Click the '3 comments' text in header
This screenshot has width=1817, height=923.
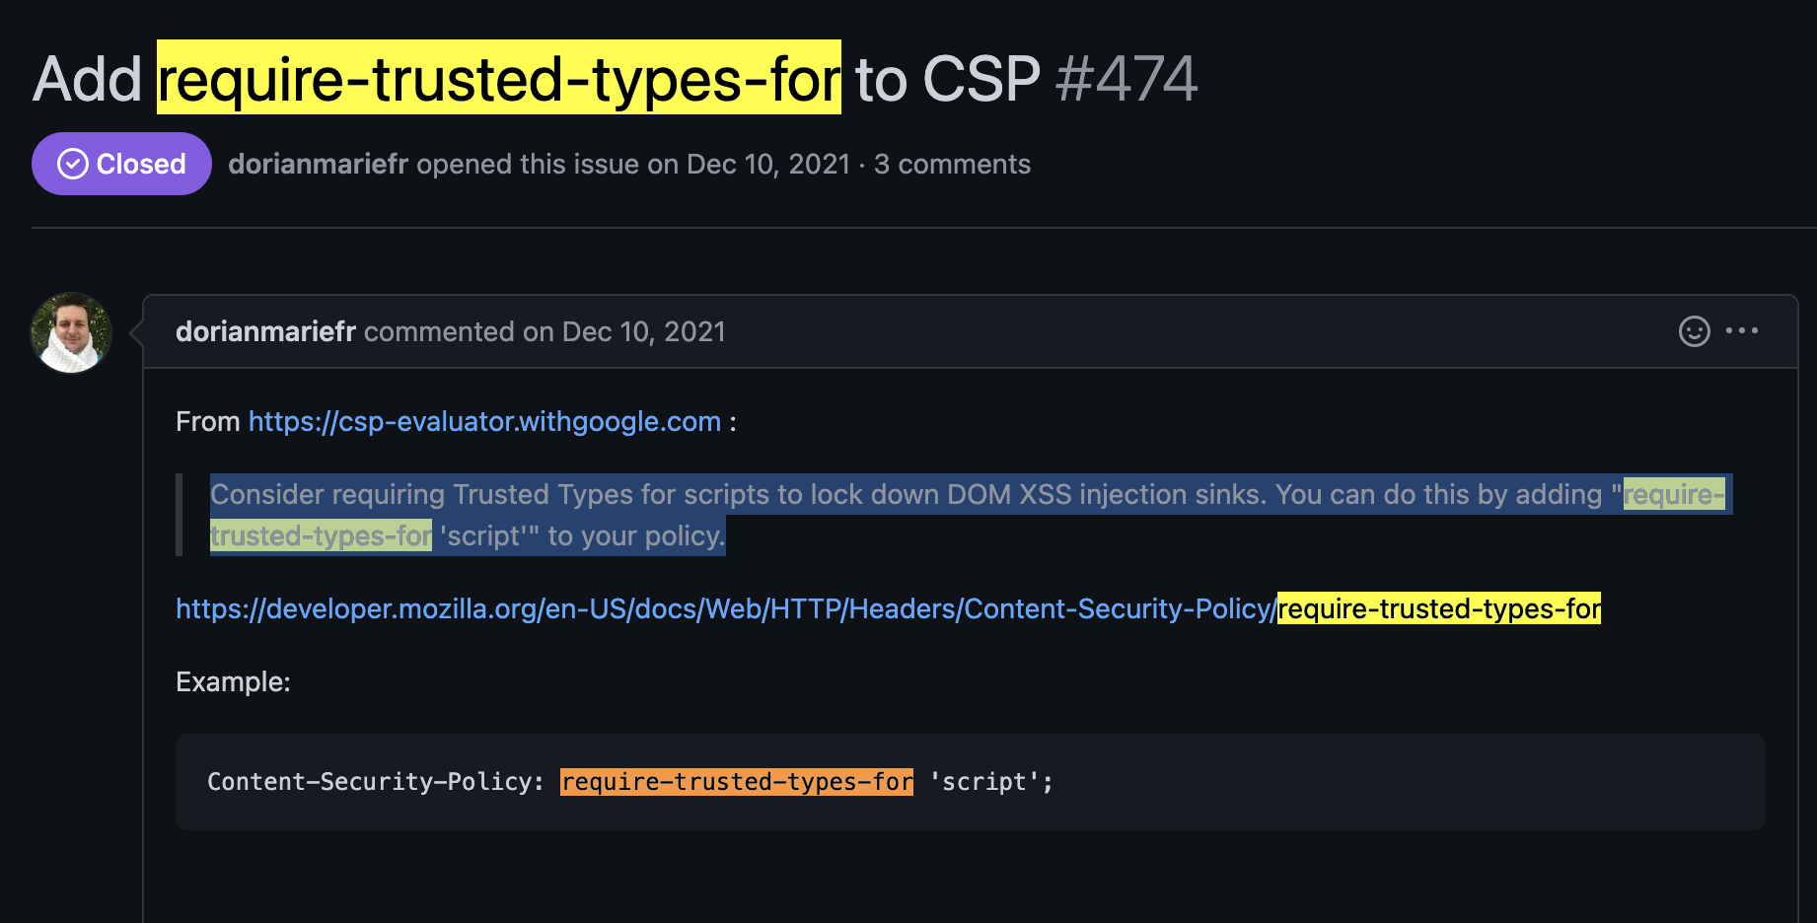(x=952, y=164)
